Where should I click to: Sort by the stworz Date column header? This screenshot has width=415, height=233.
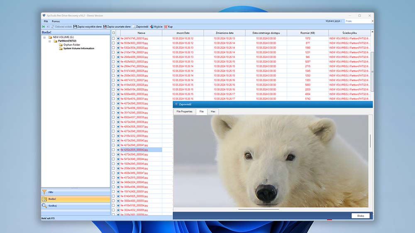(183, 33)
